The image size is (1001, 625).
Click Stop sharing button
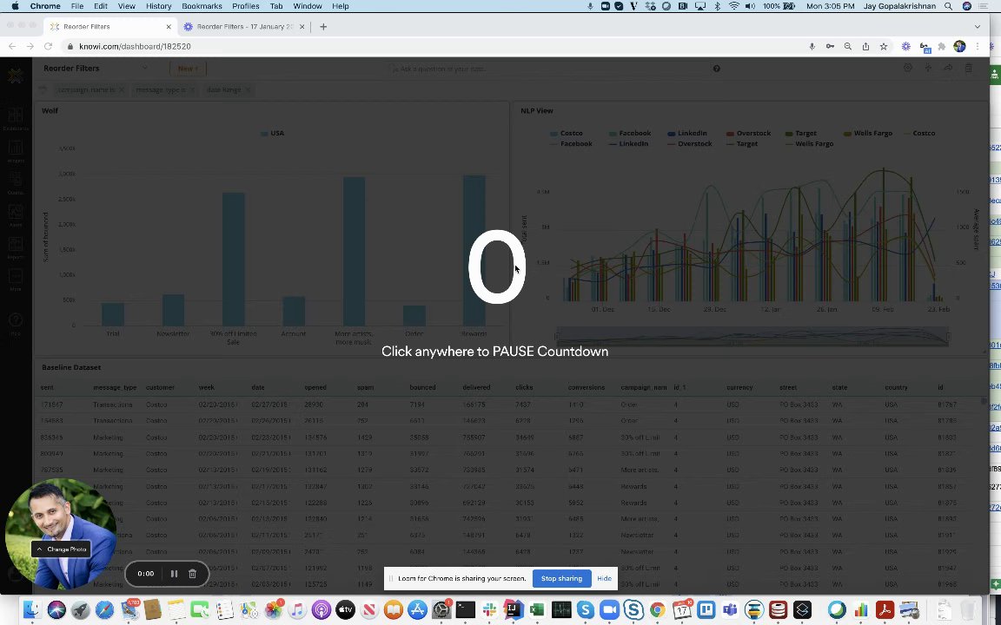561,578
